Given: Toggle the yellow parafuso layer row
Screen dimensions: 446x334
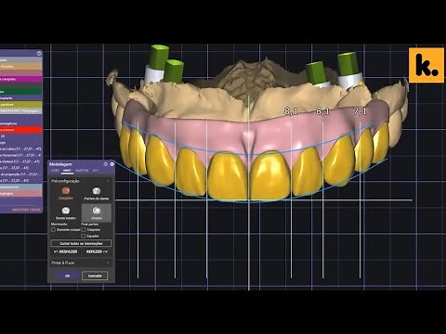Looking at the screenshot, I should pos(20,105).
